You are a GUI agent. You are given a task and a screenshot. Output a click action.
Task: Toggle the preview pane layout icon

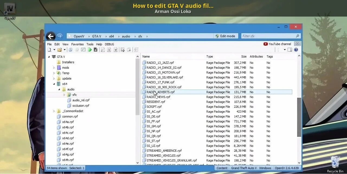(290, 50)
